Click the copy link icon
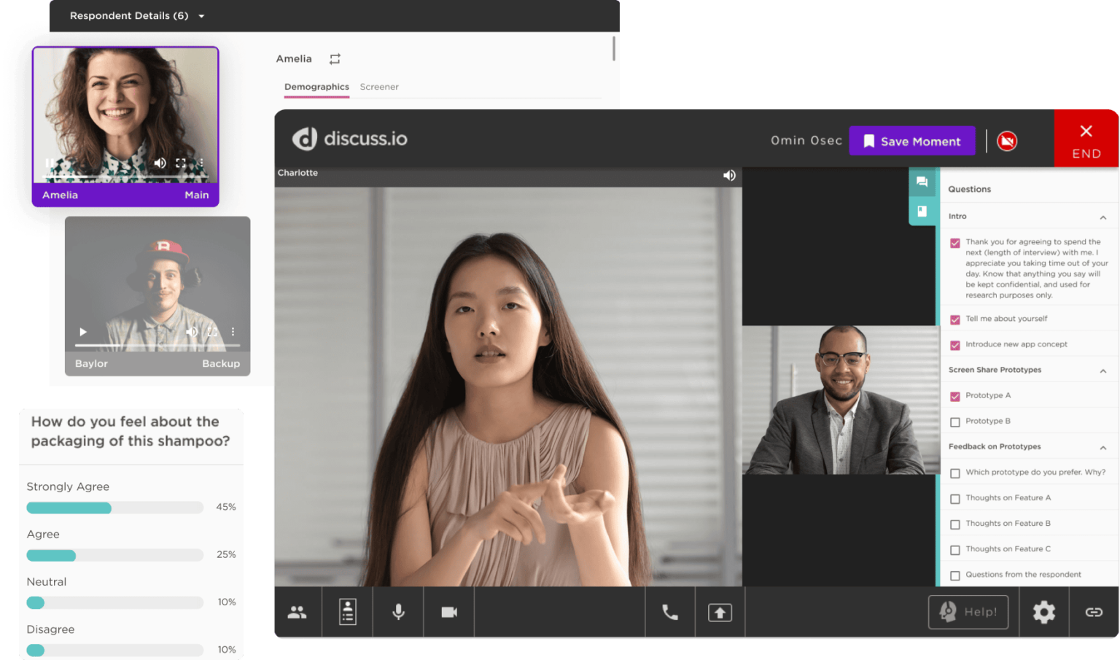This screenshot has width=1120, height=660. (x=1094, y=612)
